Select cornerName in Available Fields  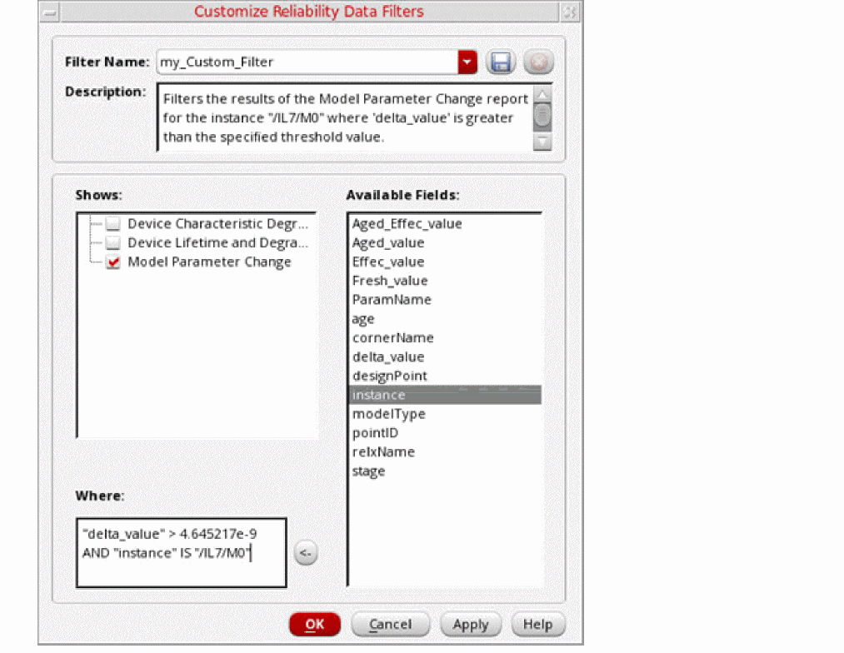[445, 338]
